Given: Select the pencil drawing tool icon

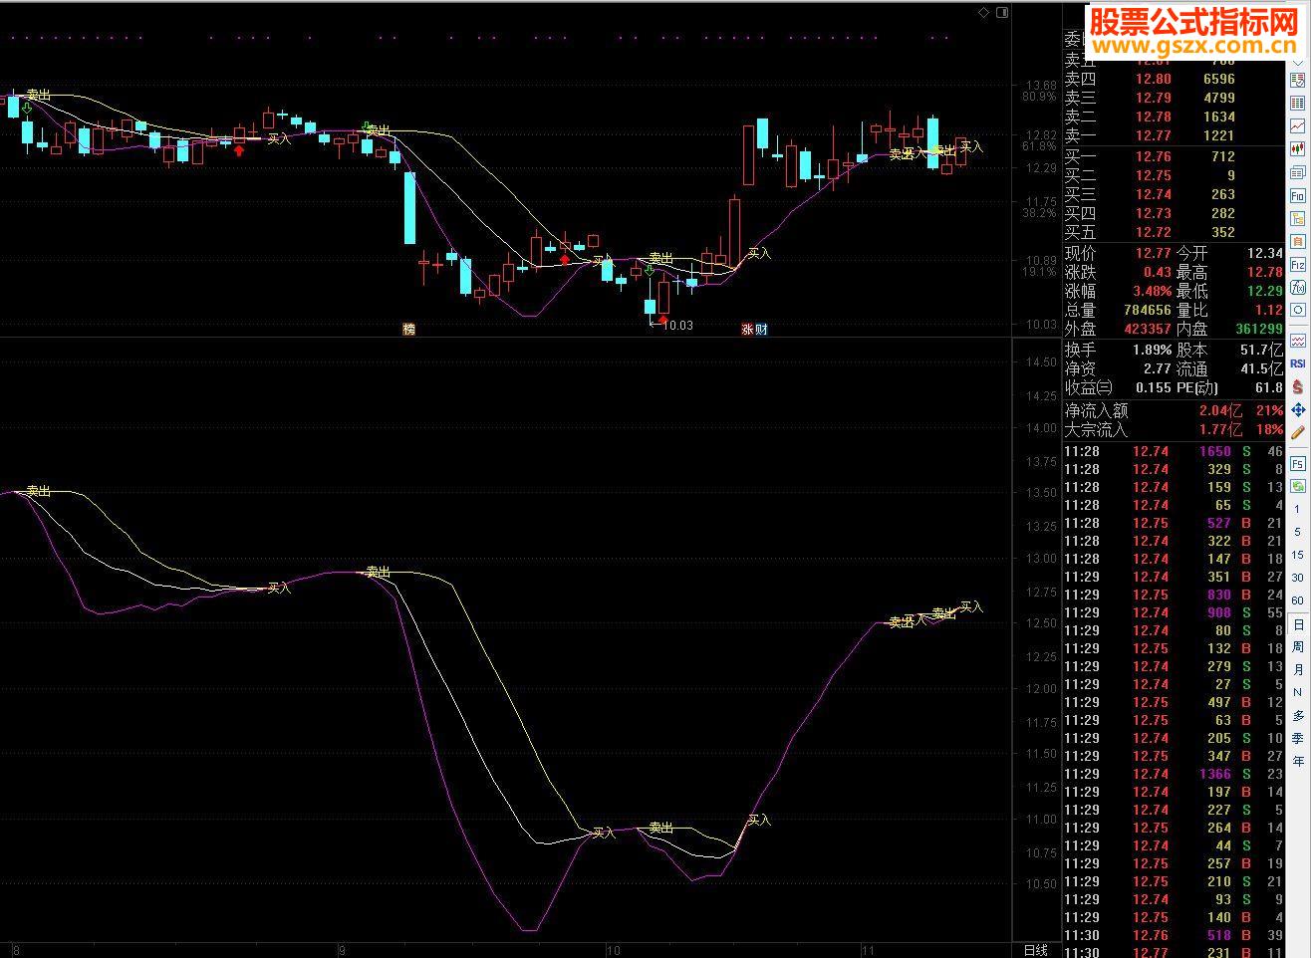Looking at the screenshot, I should [x=1298, y=432].
